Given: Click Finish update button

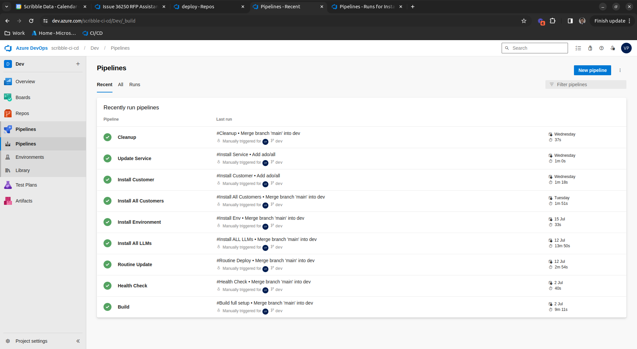Looking at the screenshot, I should point(612,21).
